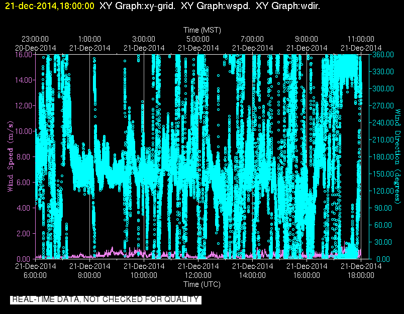Click the 14:00:00 UTC tick label

(x=252, y=275)
